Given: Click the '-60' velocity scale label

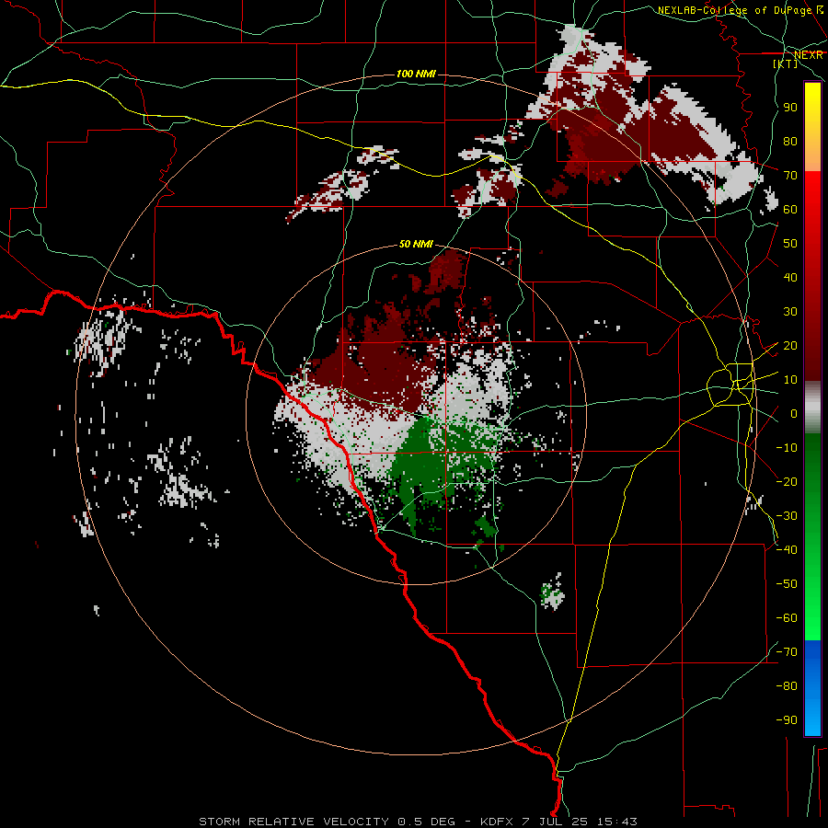Looking at the screenshot, I should pos(787,618).
